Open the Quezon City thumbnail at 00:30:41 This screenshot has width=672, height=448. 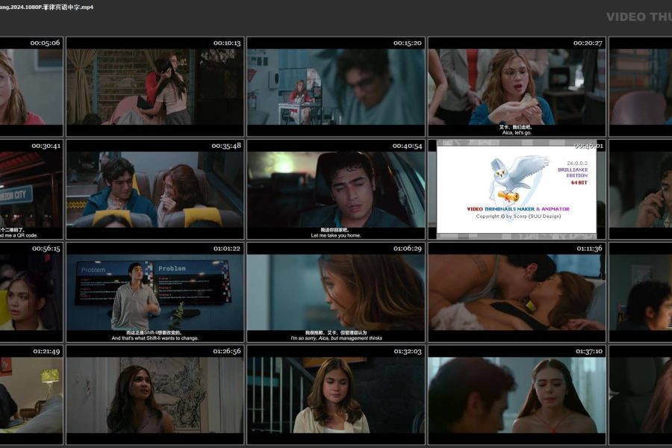31,189
